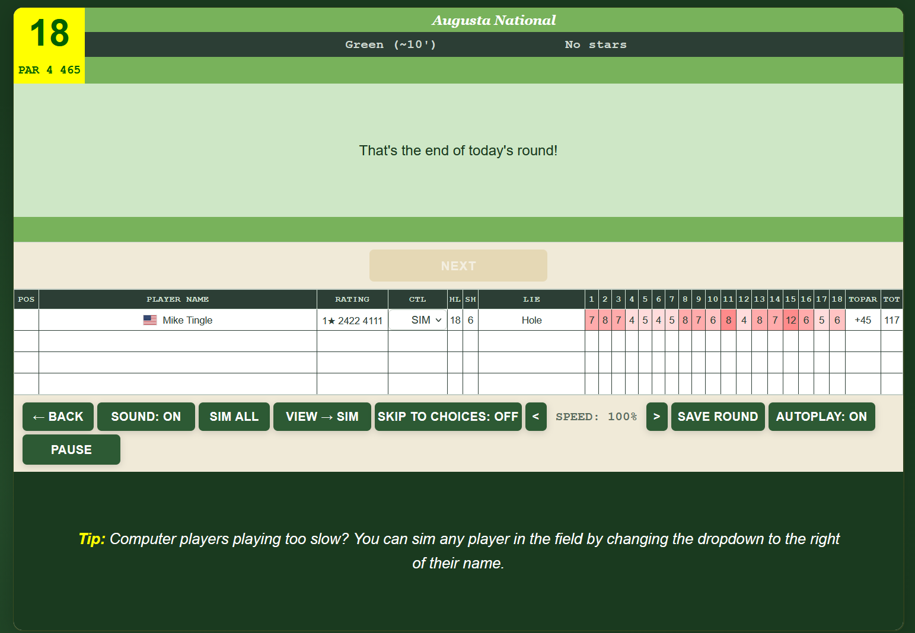The width and height of the screenshot is (915, 633).
Task: Click the end of today's round message
Action: (458, 151)
